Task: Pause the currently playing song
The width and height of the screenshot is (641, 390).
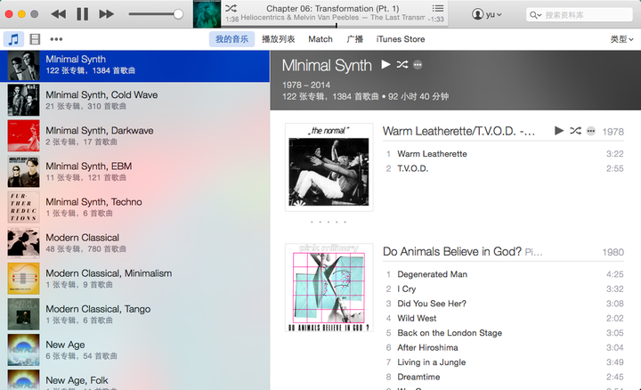Action: [x=83, y=14]
